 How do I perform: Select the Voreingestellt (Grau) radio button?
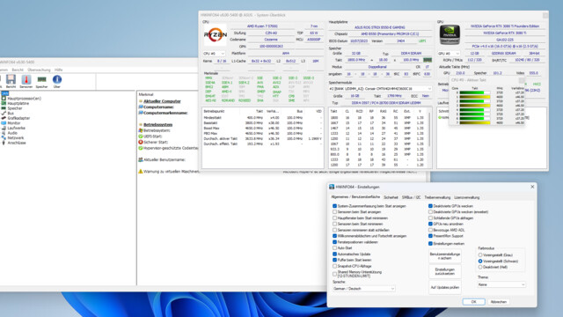480,254
